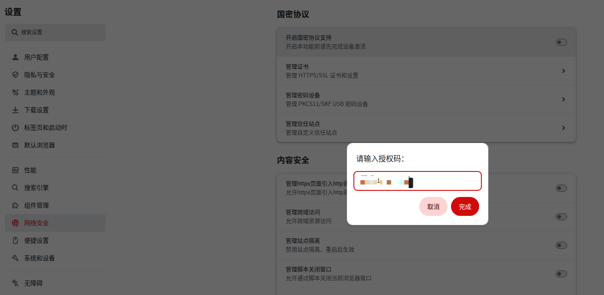Click the 标签页和启动时 power icon

(15, 127)
